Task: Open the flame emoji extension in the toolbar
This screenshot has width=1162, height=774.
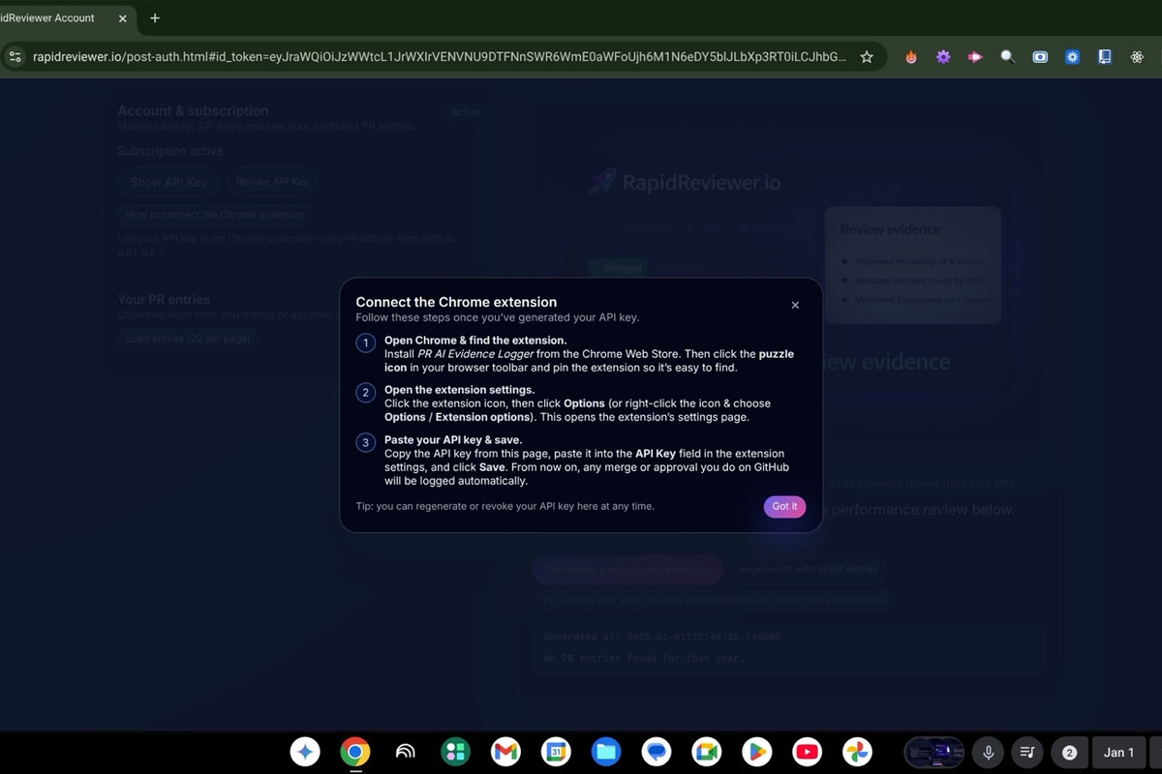Action: point(910,57)
